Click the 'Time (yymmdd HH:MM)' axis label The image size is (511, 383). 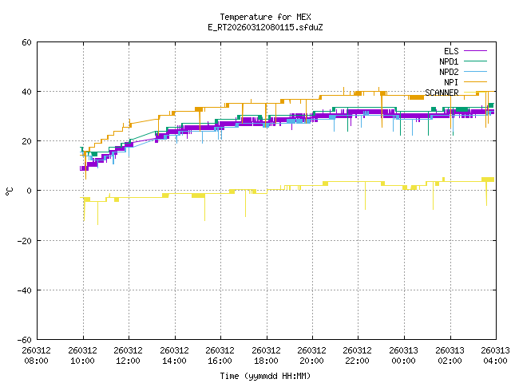click(265, 376)
